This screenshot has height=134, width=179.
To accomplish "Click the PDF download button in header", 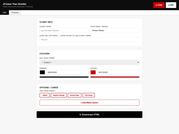I will [171, 5].
